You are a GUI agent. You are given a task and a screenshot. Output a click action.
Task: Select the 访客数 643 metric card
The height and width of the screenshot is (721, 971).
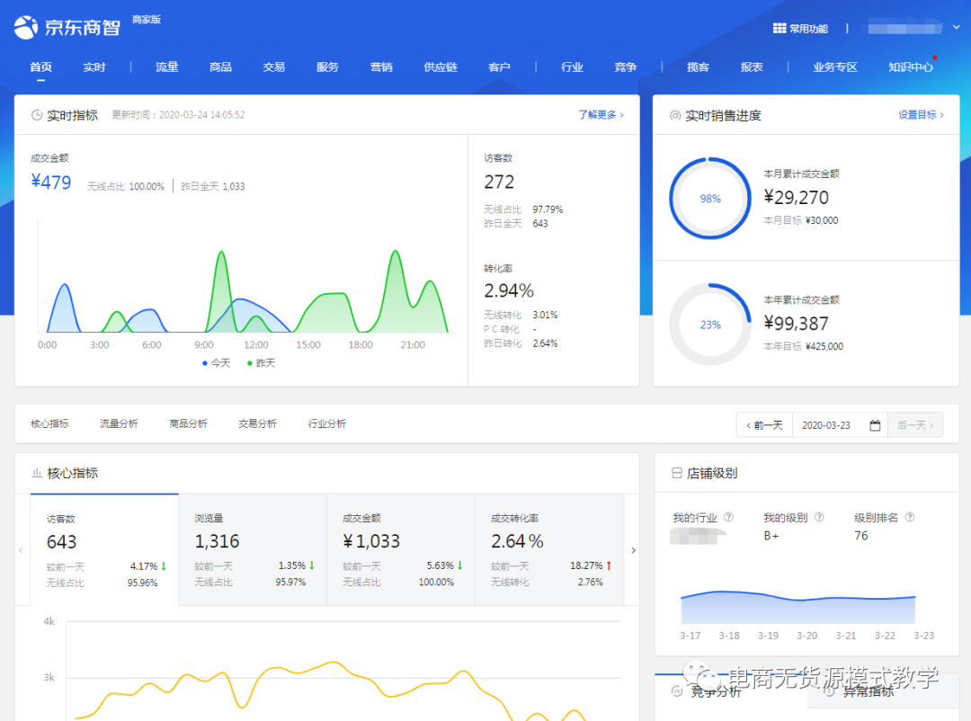[x=104, y=549]
